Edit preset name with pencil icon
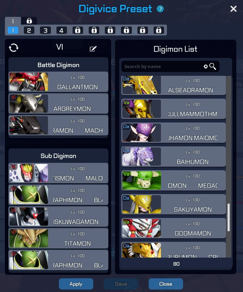Screen dimensions: 243x292 coord(93,49)
